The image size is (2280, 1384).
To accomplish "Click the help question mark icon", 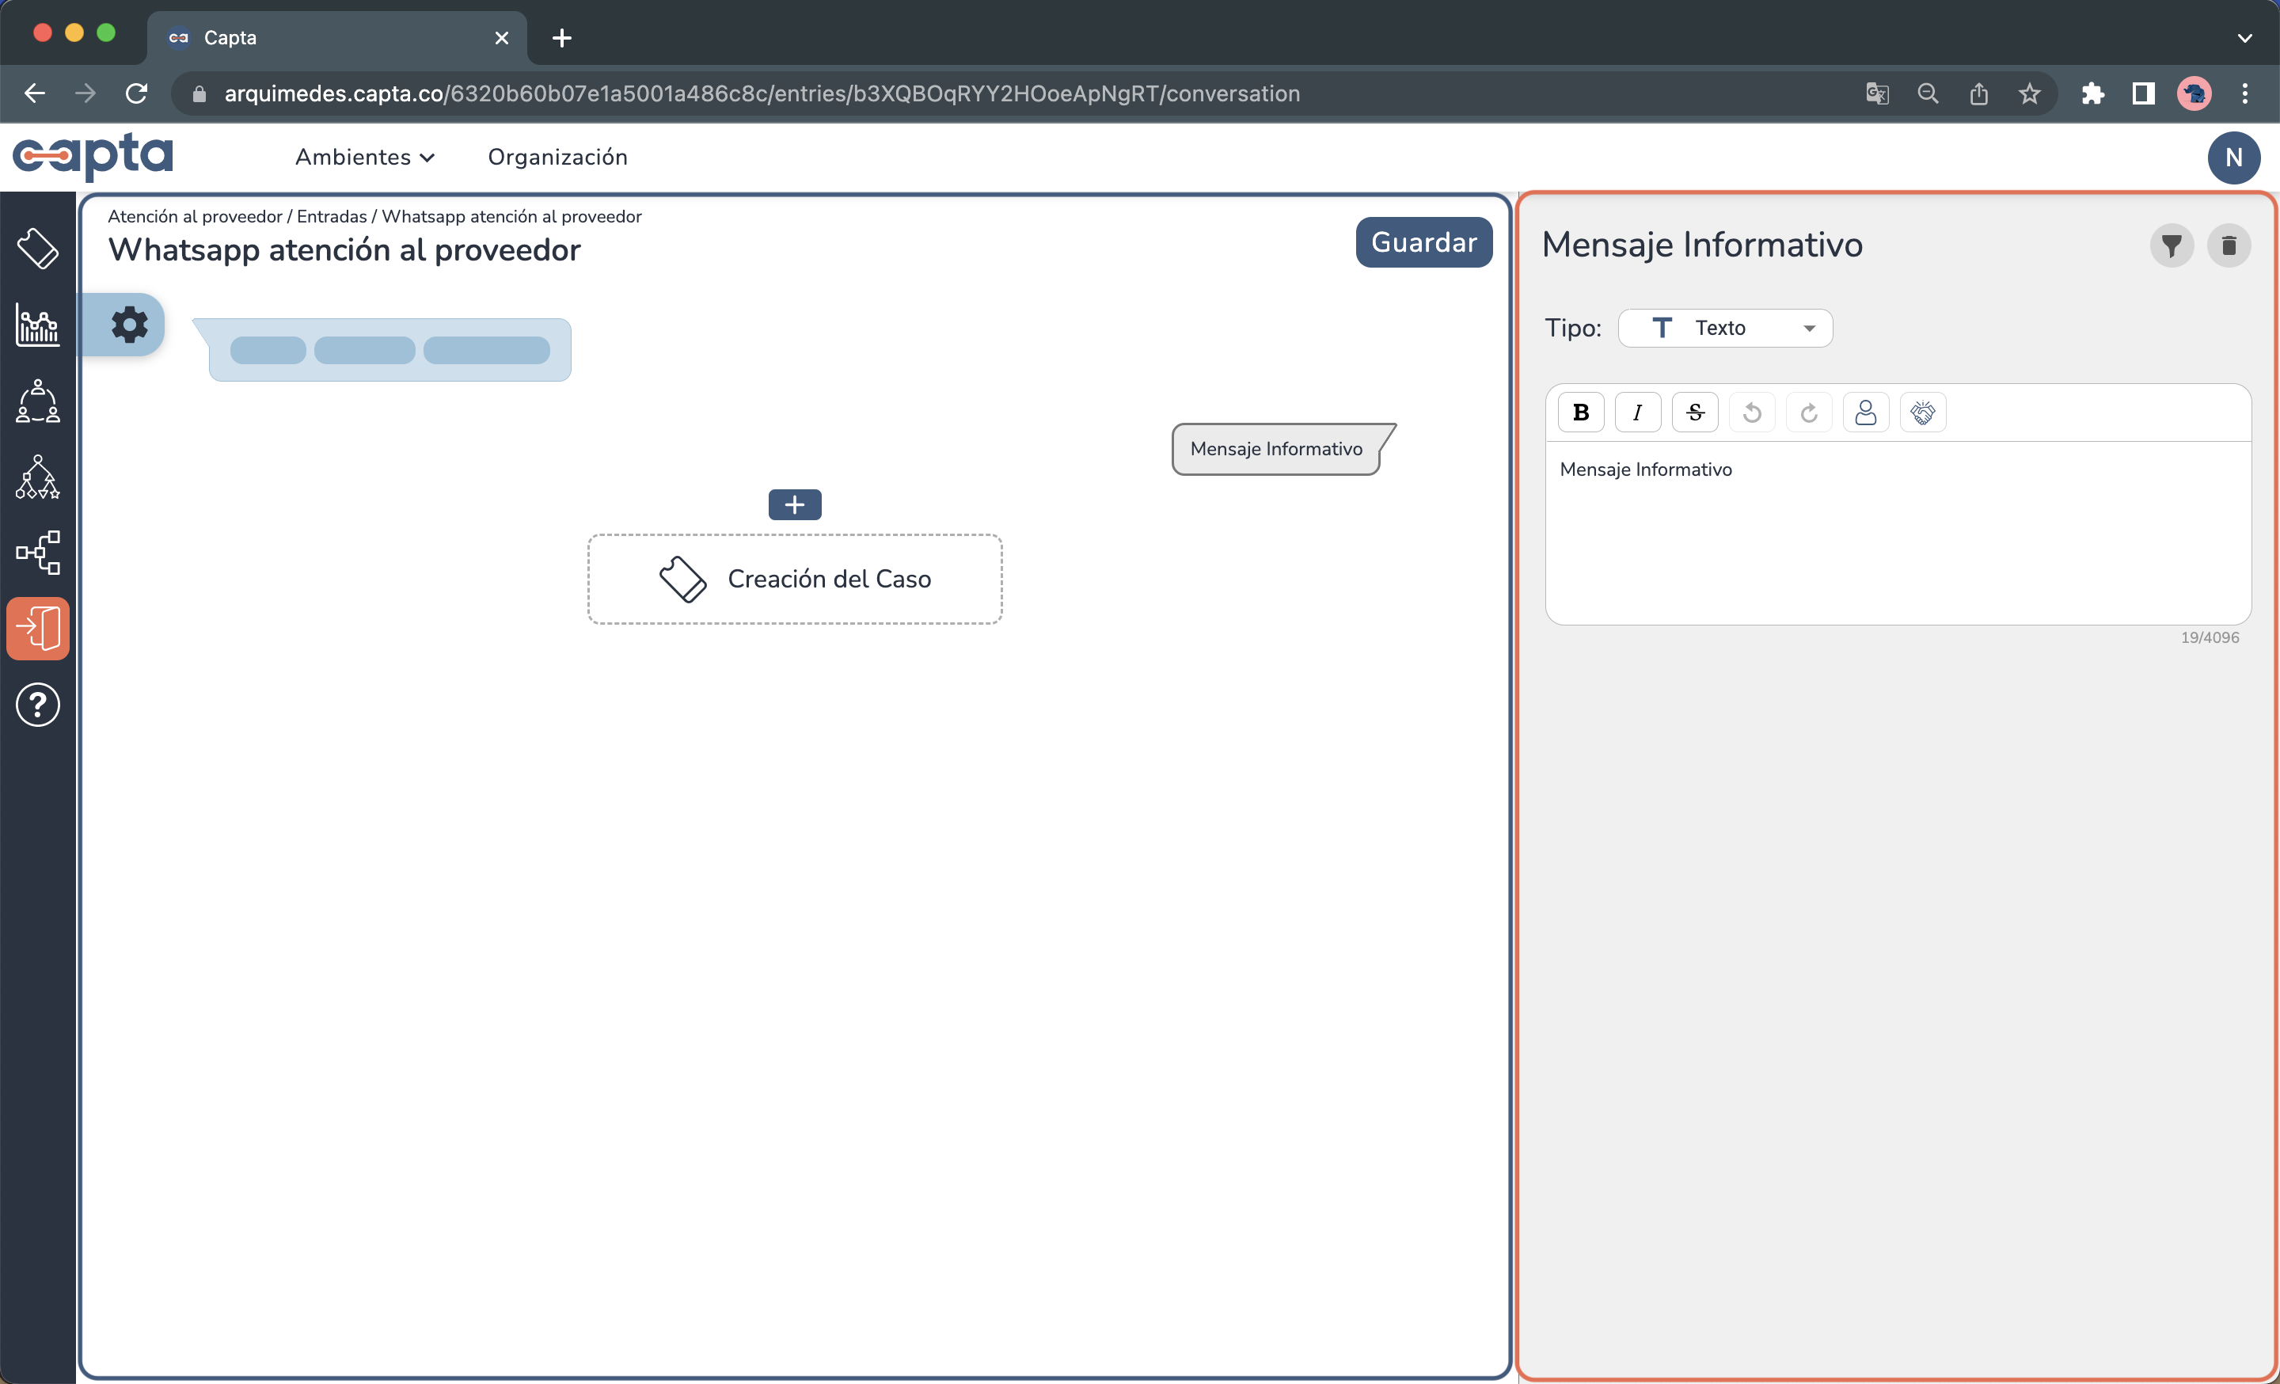I will (38, 705).
